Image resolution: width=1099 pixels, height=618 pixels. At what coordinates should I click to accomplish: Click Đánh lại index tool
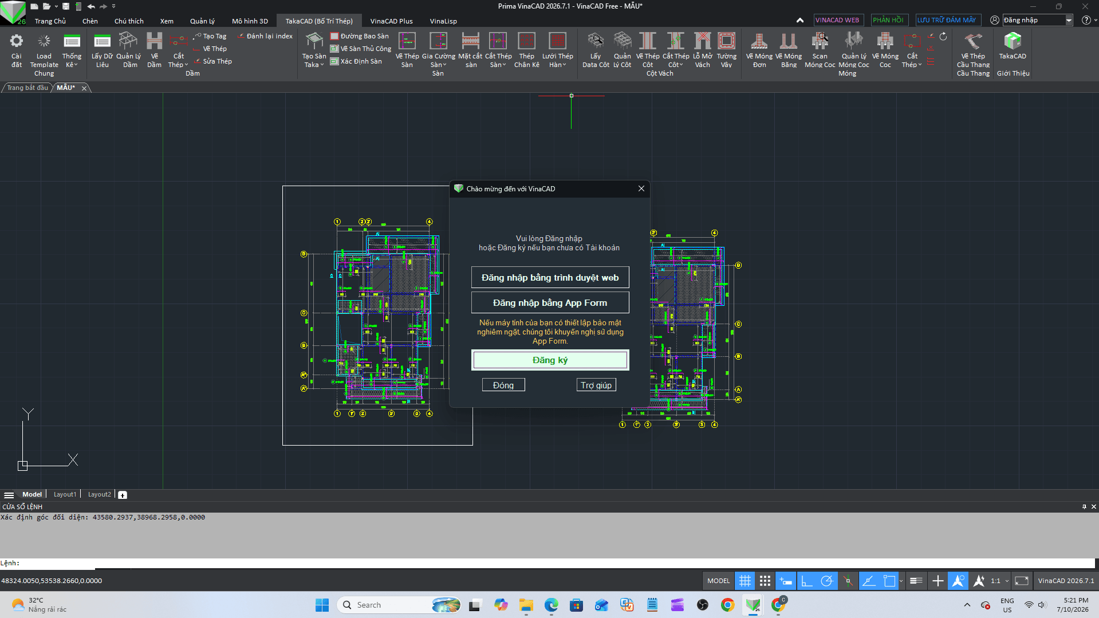(265, 36)
